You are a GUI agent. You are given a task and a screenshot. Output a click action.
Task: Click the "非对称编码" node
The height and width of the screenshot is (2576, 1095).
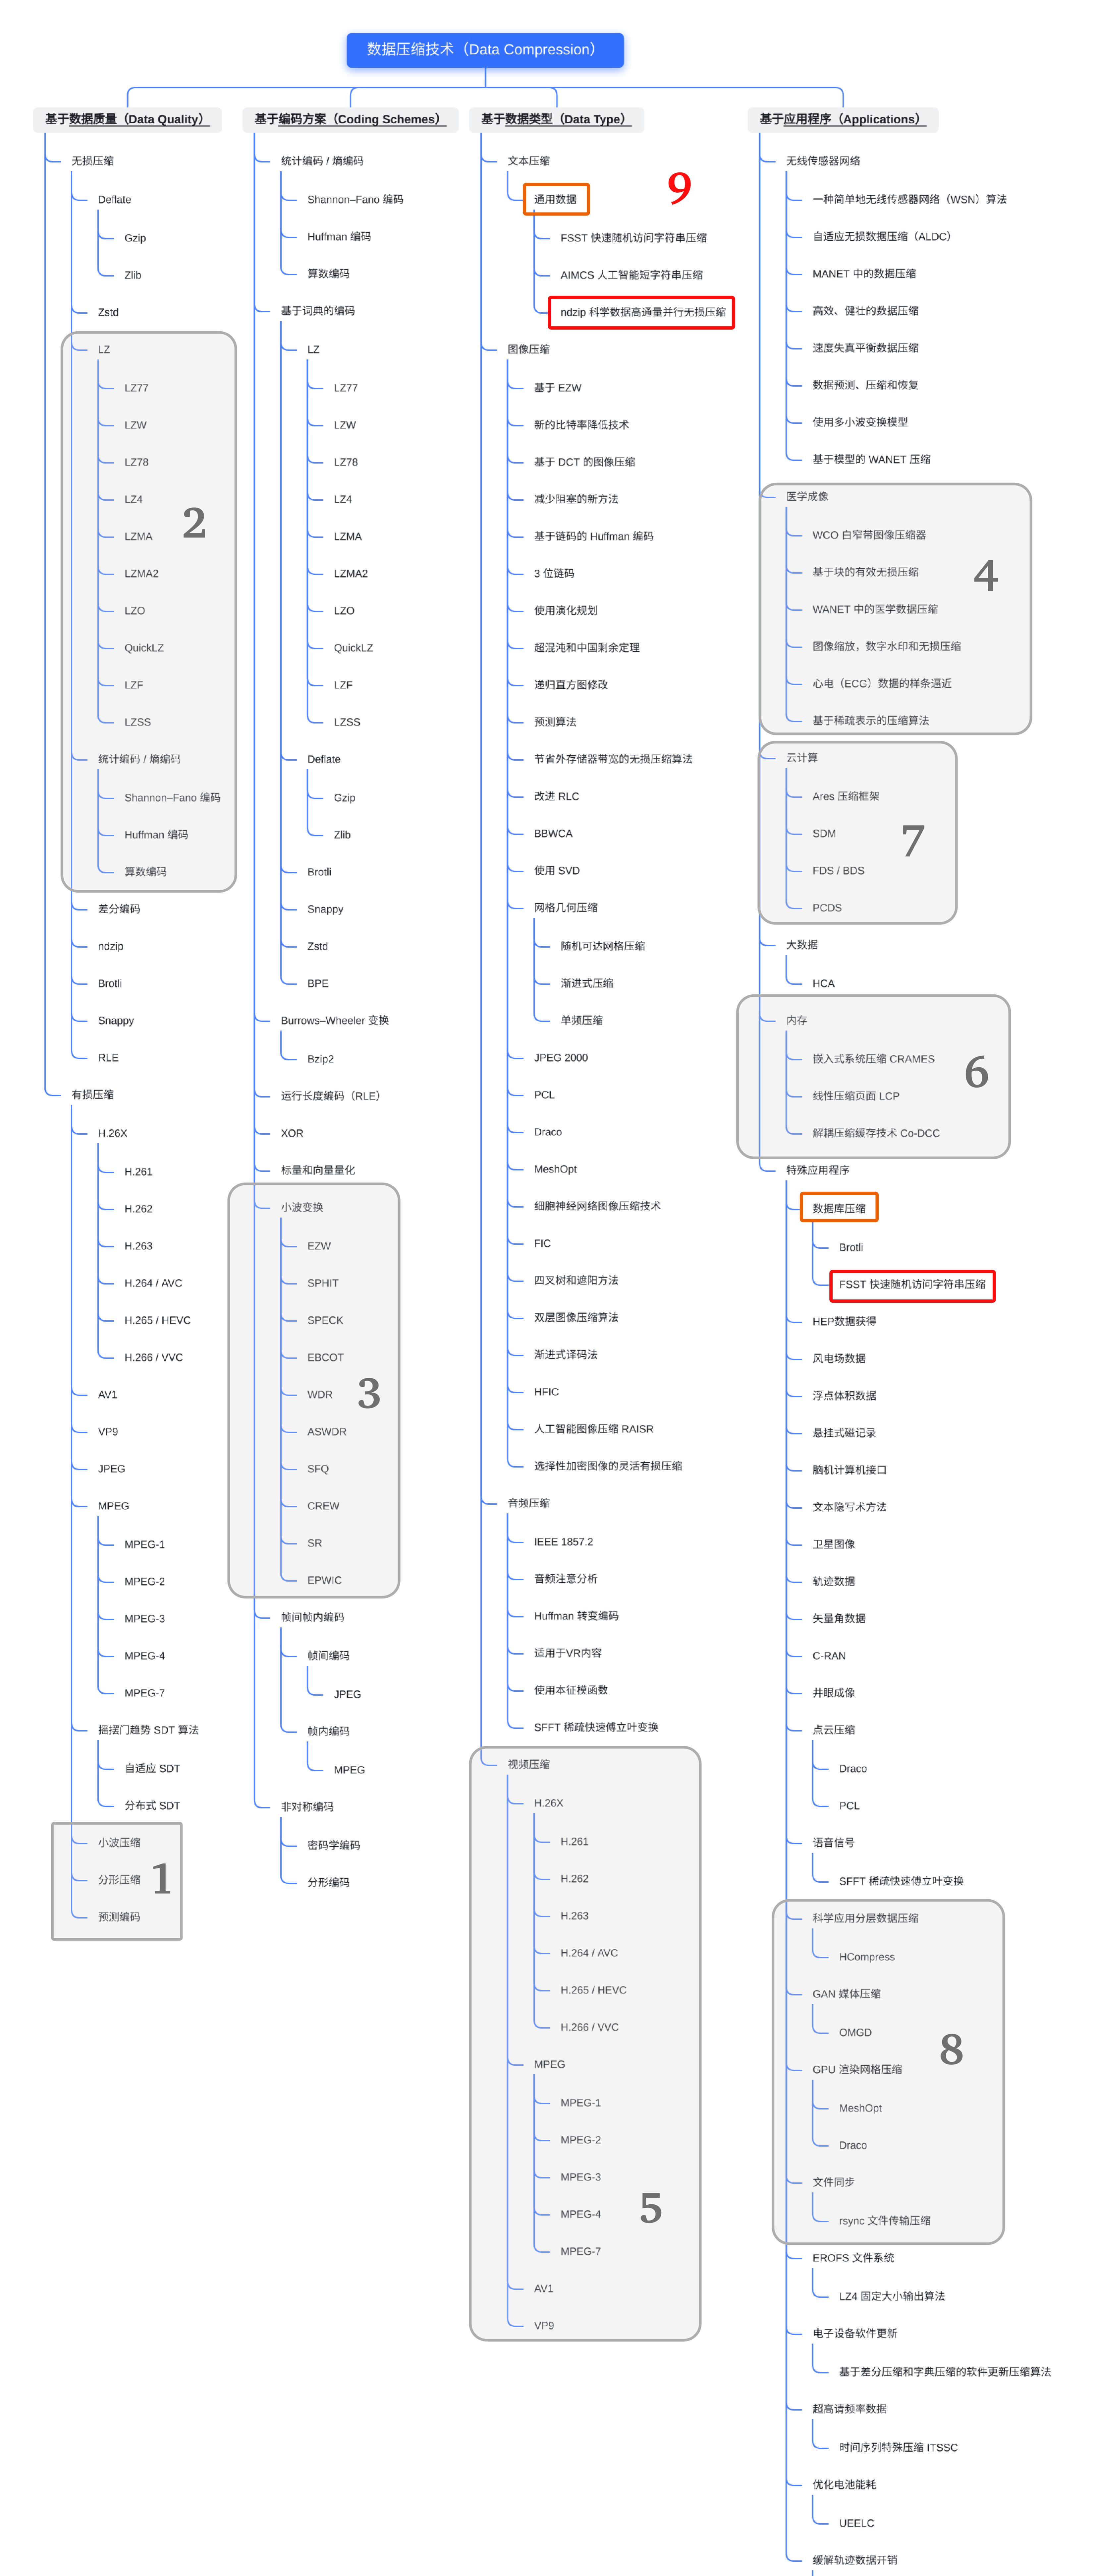(x=307, y=1807)
